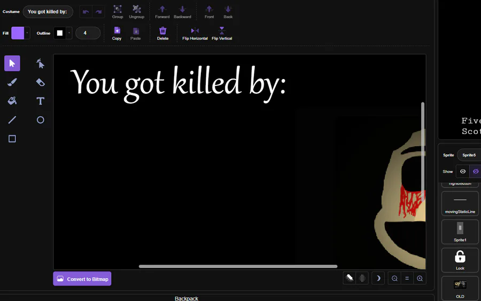Click the white Outline color swatch
This screenshot has width=481, height=301.
(x=60, y=33)
